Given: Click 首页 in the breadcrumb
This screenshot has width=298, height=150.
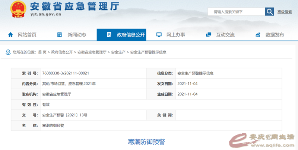Looking at the screenshot, I should pos(42,52).
